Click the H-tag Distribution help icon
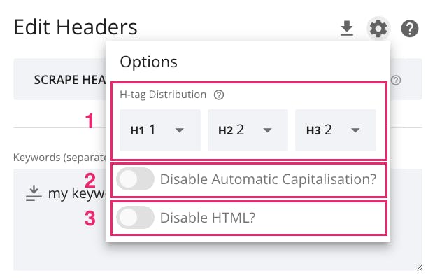This screenshot has width=435, height=278. (x=219, y=95)
